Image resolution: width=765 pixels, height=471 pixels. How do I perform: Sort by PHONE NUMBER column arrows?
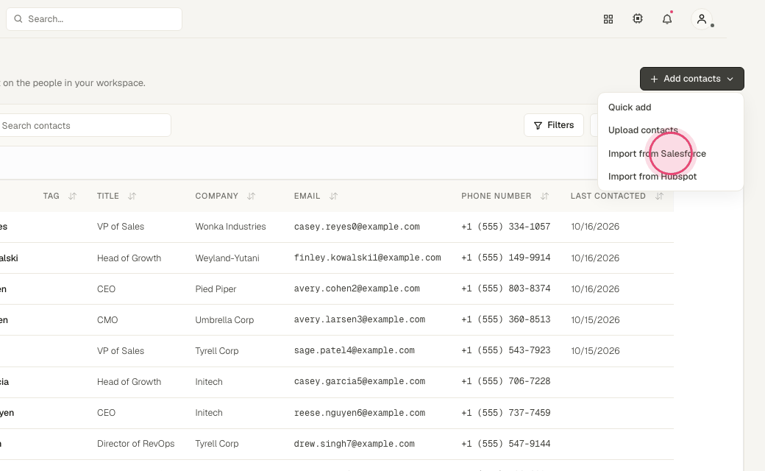point(544,196)
